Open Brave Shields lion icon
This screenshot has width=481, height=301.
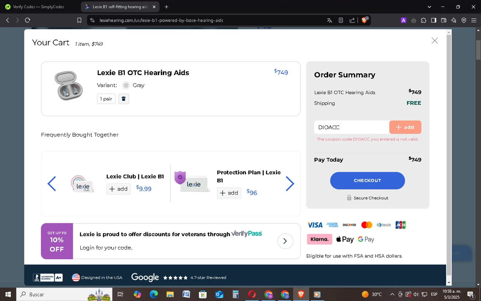(x=364, y=20)
